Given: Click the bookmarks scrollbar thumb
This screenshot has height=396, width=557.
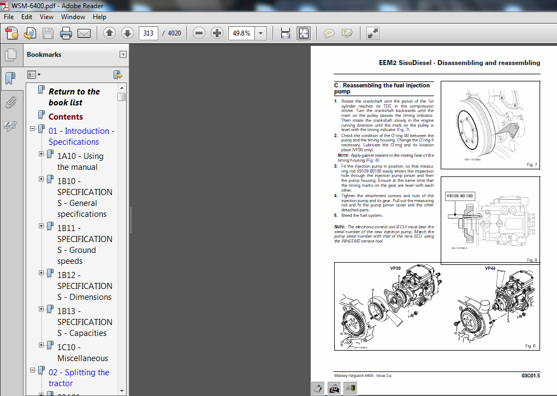Looking at the screenshot, I should coord(121,97).
